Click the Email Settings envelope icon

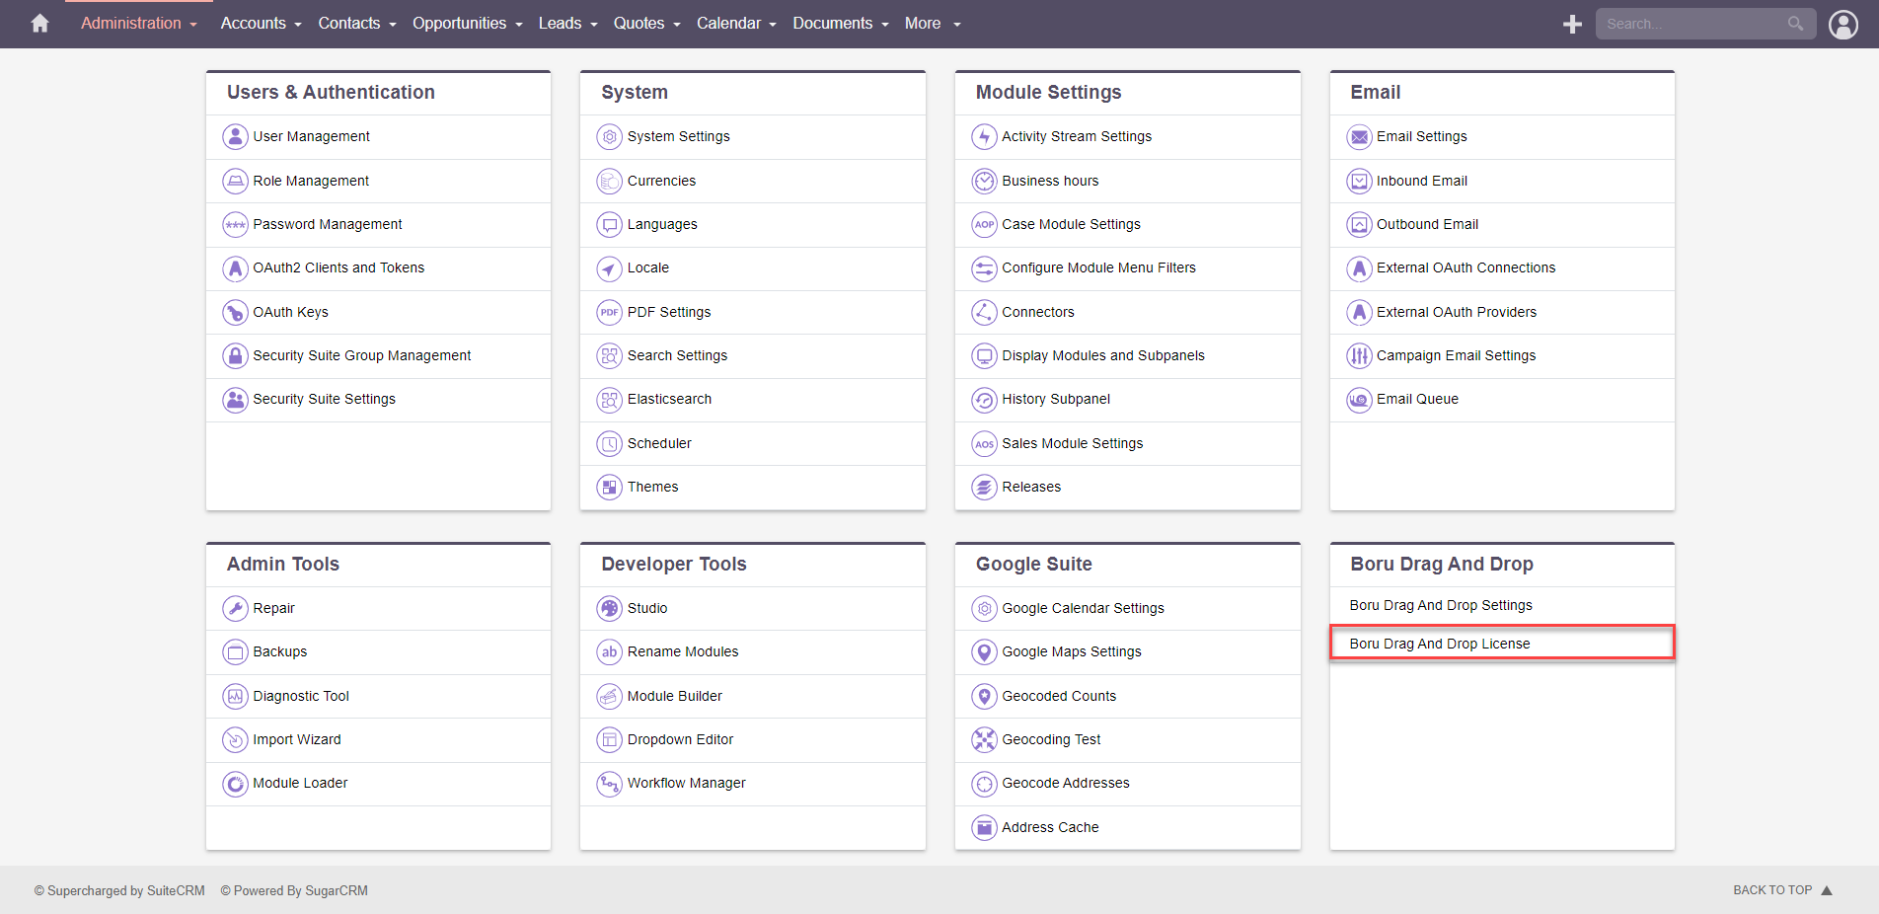coord(1359,136)
